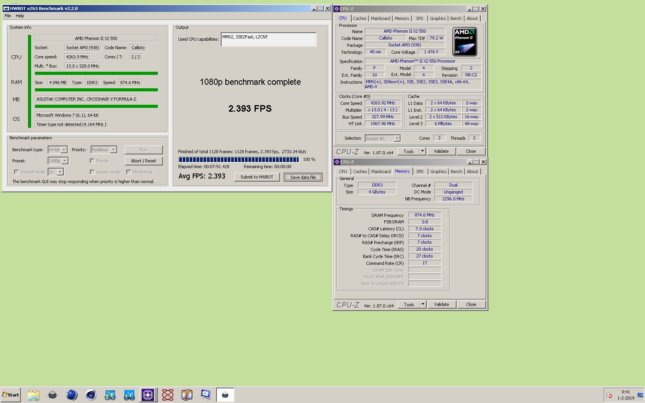Open Windows Explorer from the taskbar

point(33,395)
